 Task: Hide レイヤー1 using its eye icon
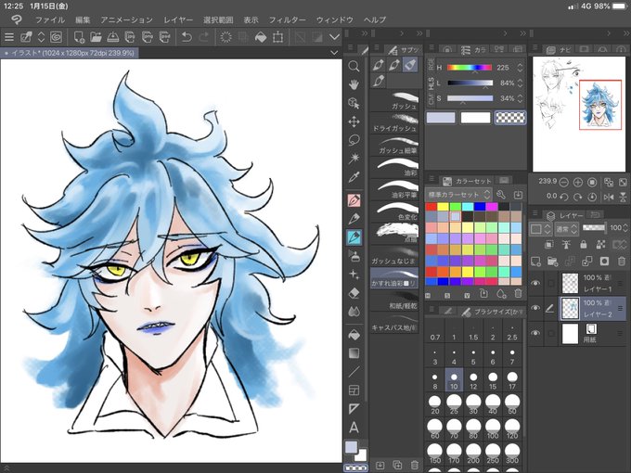coord(535,283)
